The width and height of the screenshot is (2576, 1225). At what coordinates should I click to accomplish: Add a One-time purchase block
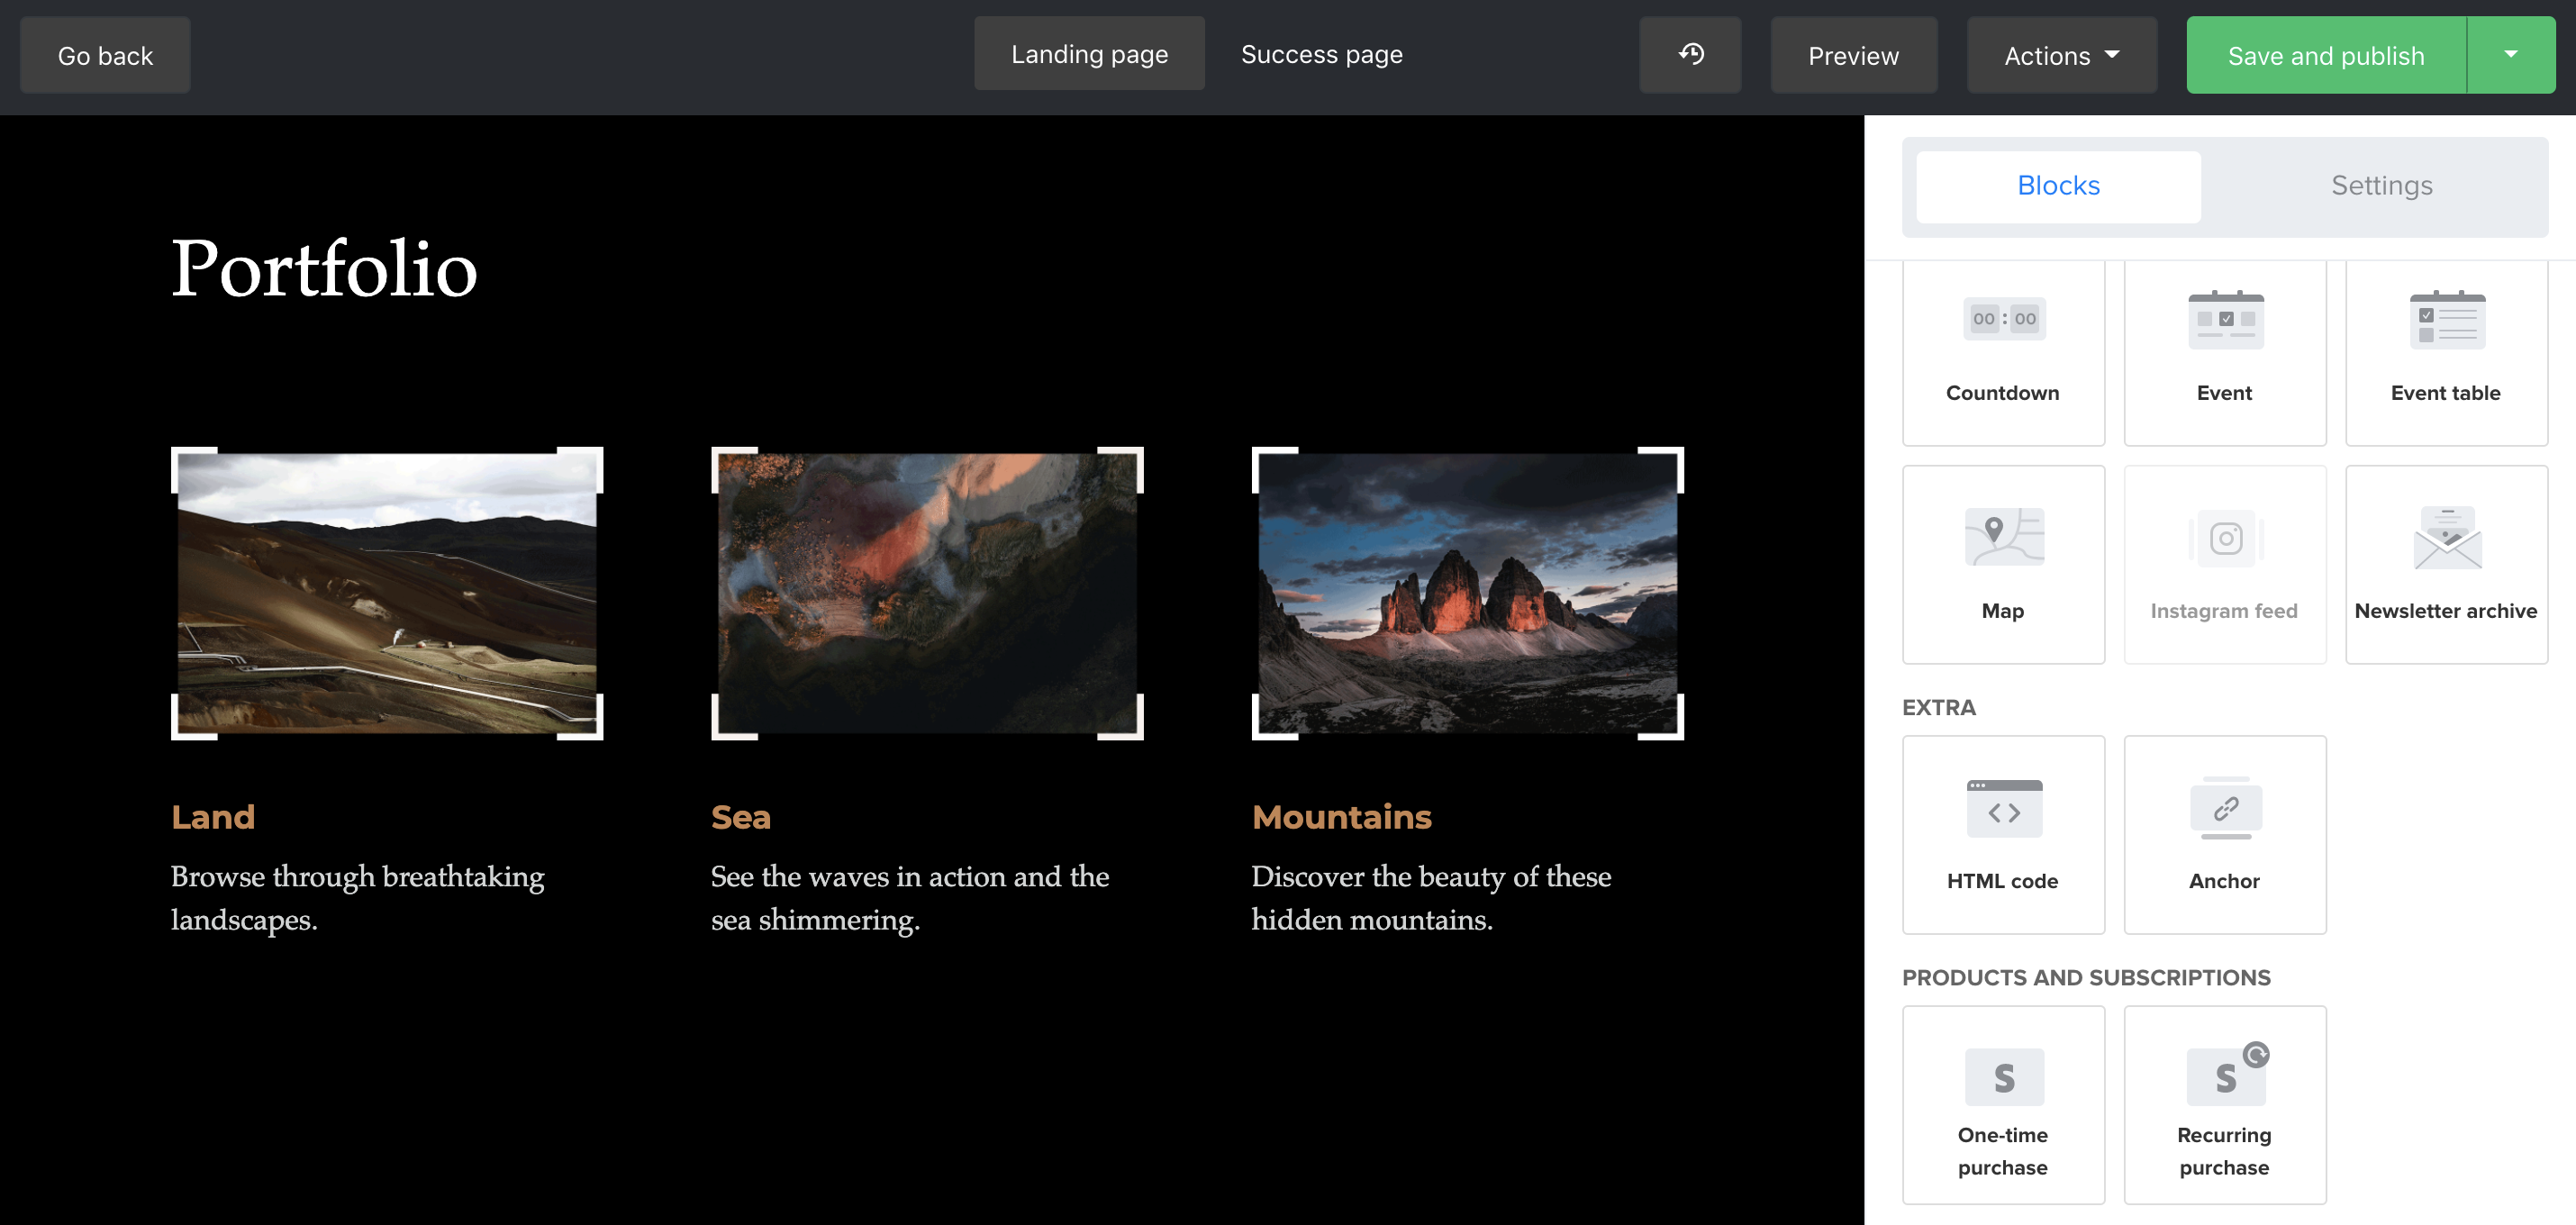pos(2003,1105)
